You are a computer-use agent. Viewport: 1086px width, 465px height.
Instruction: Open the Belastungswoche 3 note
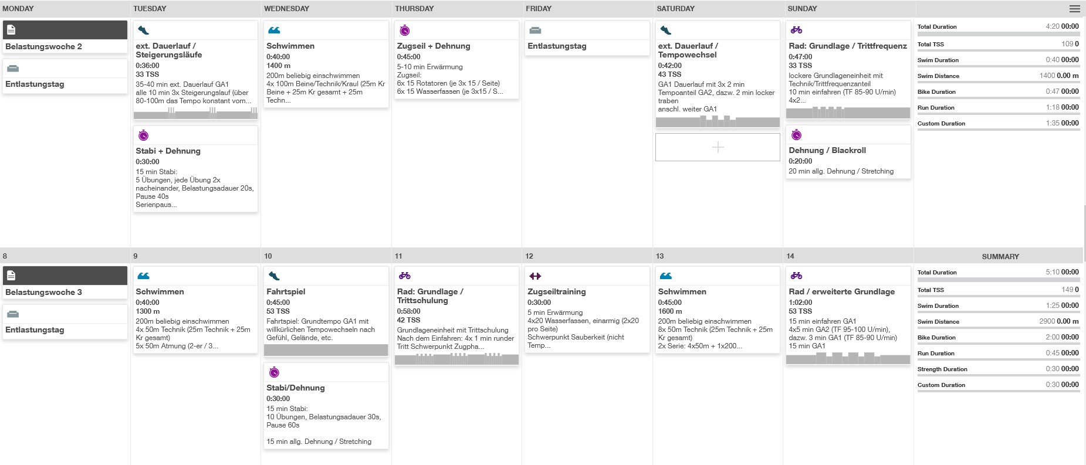pyautogui.click(x=44, y=292)
